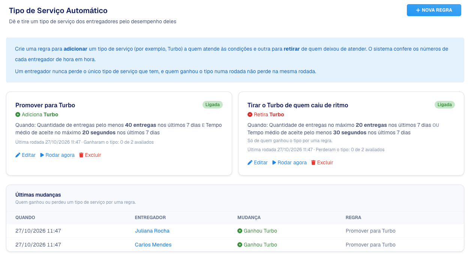
Task: Click 'Ganharam o tipo: 0 de 2 avaliados' text
Action: pos(118,142)
